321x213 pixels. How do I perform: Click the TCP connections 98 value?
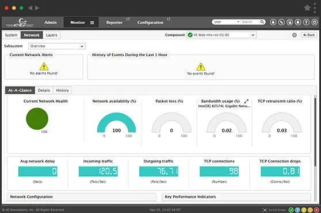pos(219,171)
